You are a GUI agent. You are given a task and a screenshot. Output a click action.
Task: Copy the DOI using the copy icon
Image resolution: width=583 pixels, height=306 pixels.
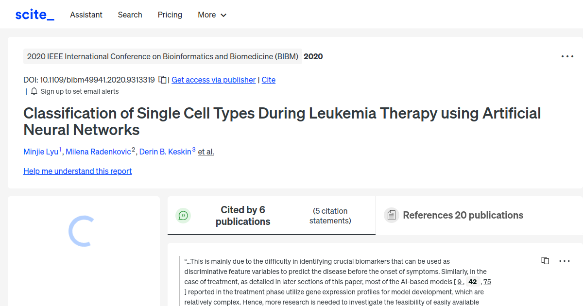click(x=162, y=80)
